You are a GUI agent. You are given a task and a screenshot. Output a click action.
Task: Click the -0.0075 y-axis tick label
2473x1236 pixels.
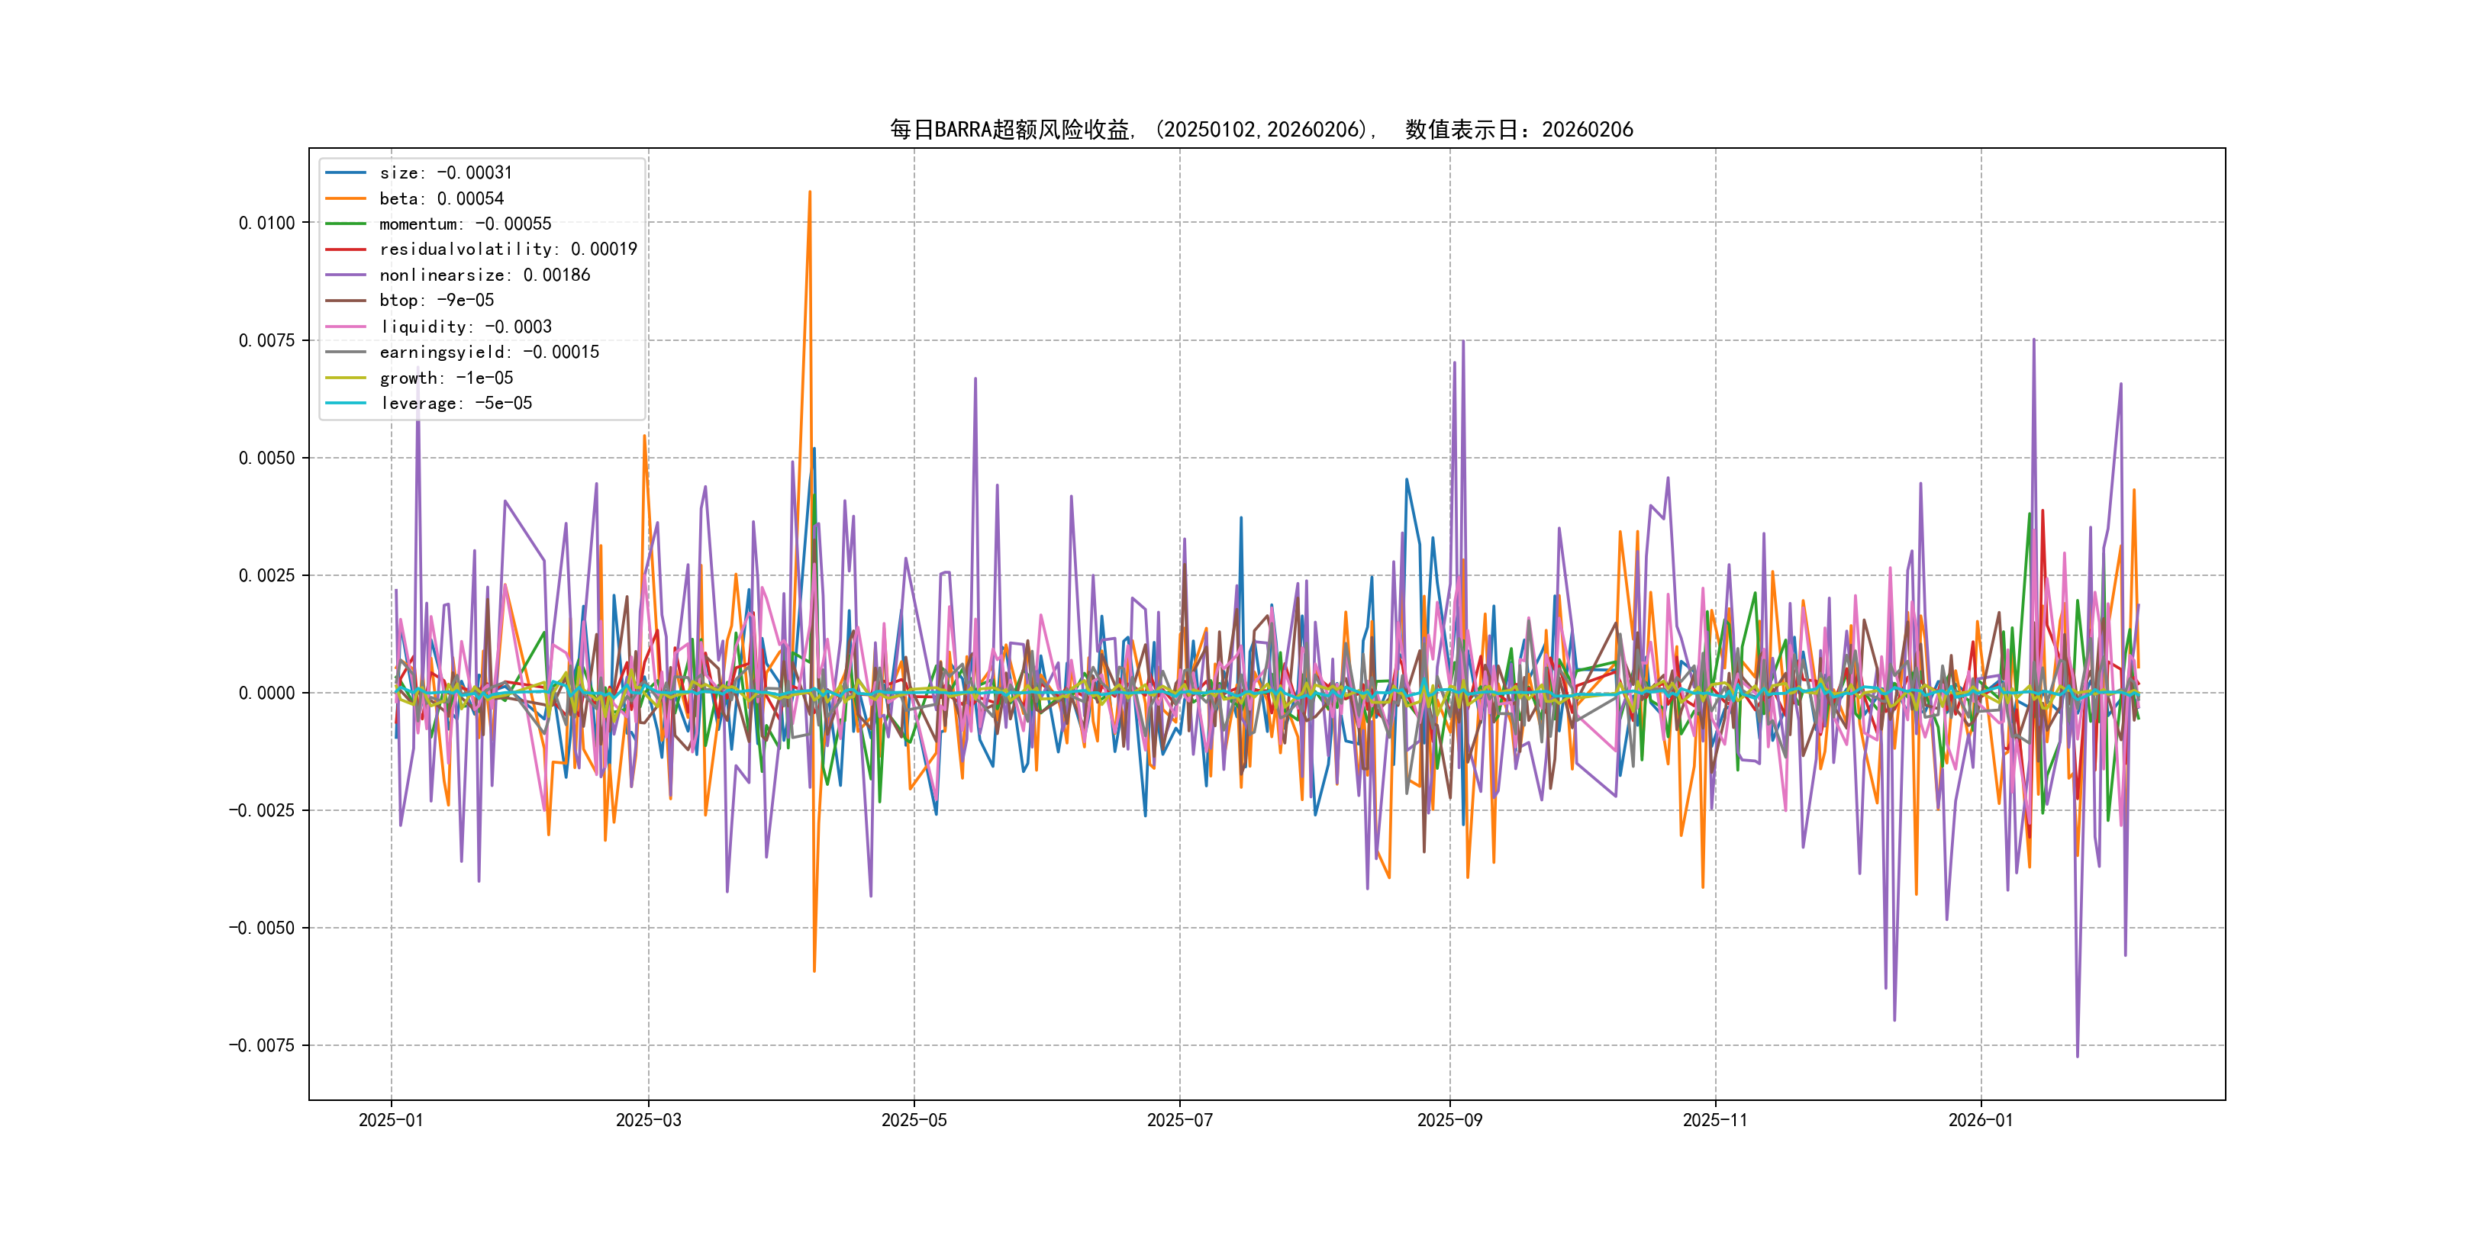click(x=261, y=1045)
